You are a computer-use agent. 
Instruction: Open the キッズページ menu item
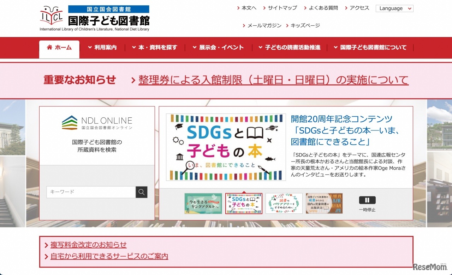tap(304, 25)
